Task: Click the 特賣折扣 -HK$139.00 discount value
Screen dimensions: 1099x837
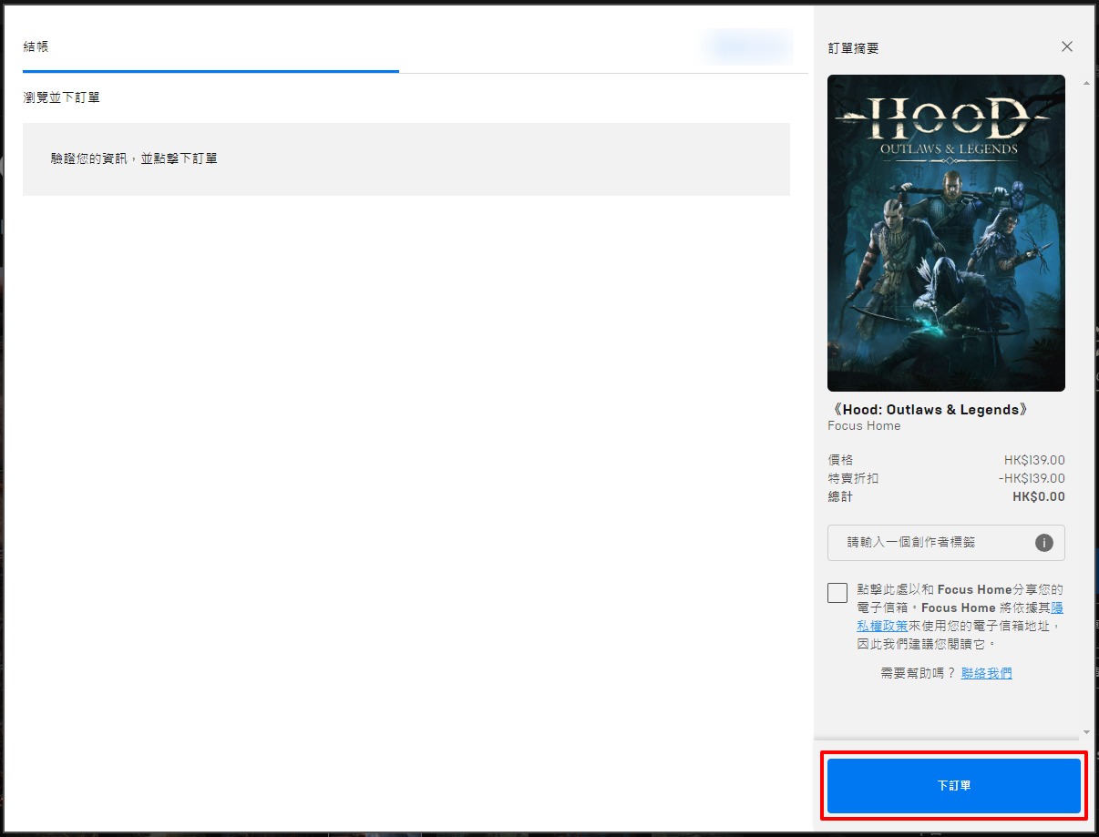Action: (x=1031, y=478)
